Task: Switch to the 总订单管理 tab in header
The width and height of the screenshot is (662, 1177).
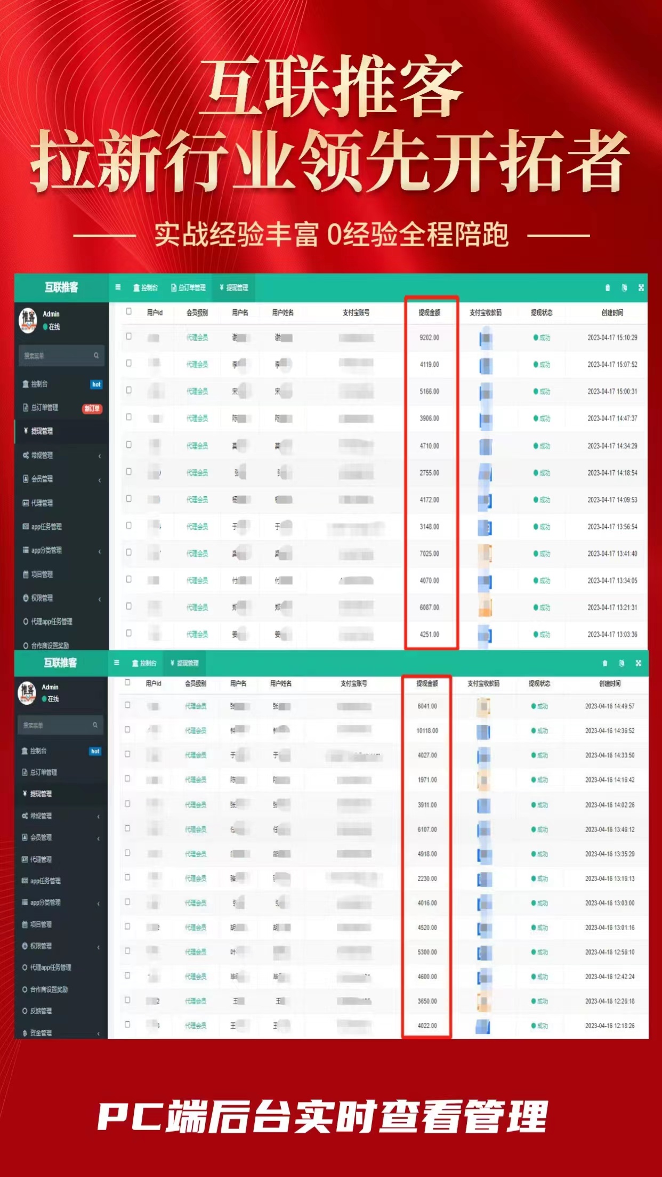Action: pos(188,288)
